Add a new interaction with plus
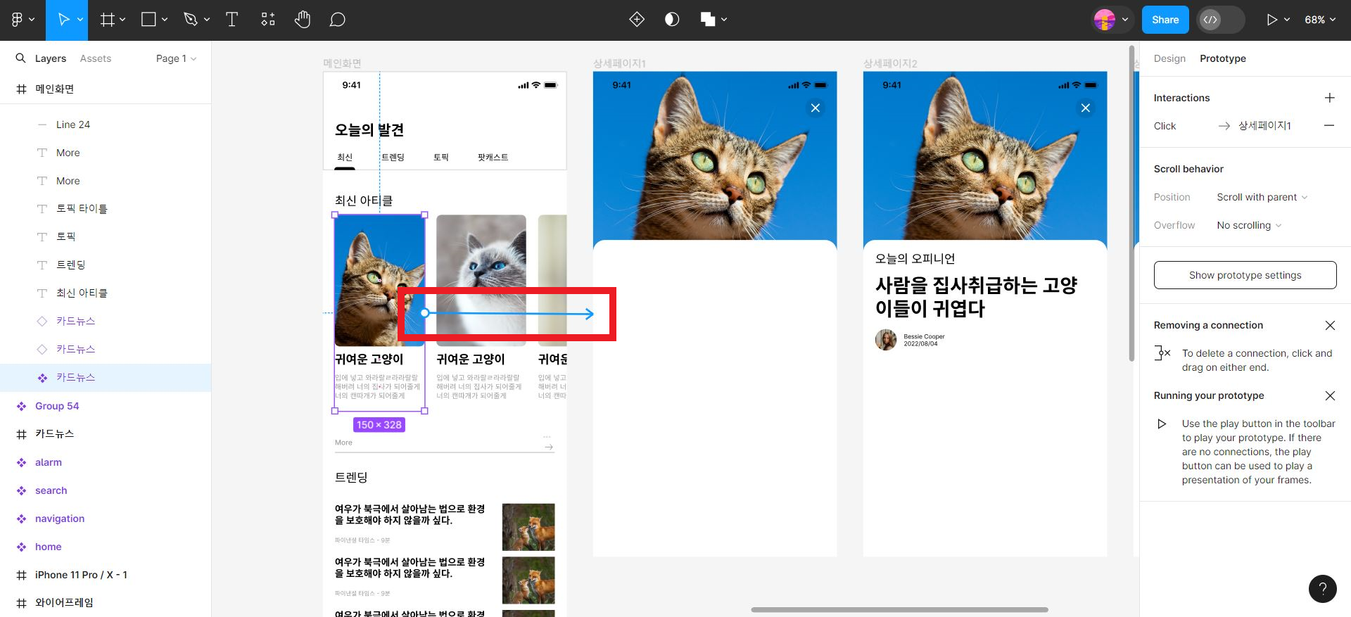The width and height of the screenshot is (1351, 617). [1329, 98]
